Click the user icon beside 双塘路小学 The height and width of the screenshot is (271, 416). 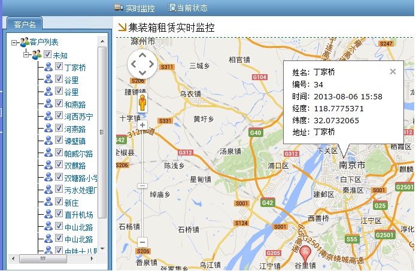click(x=48, y=177)
